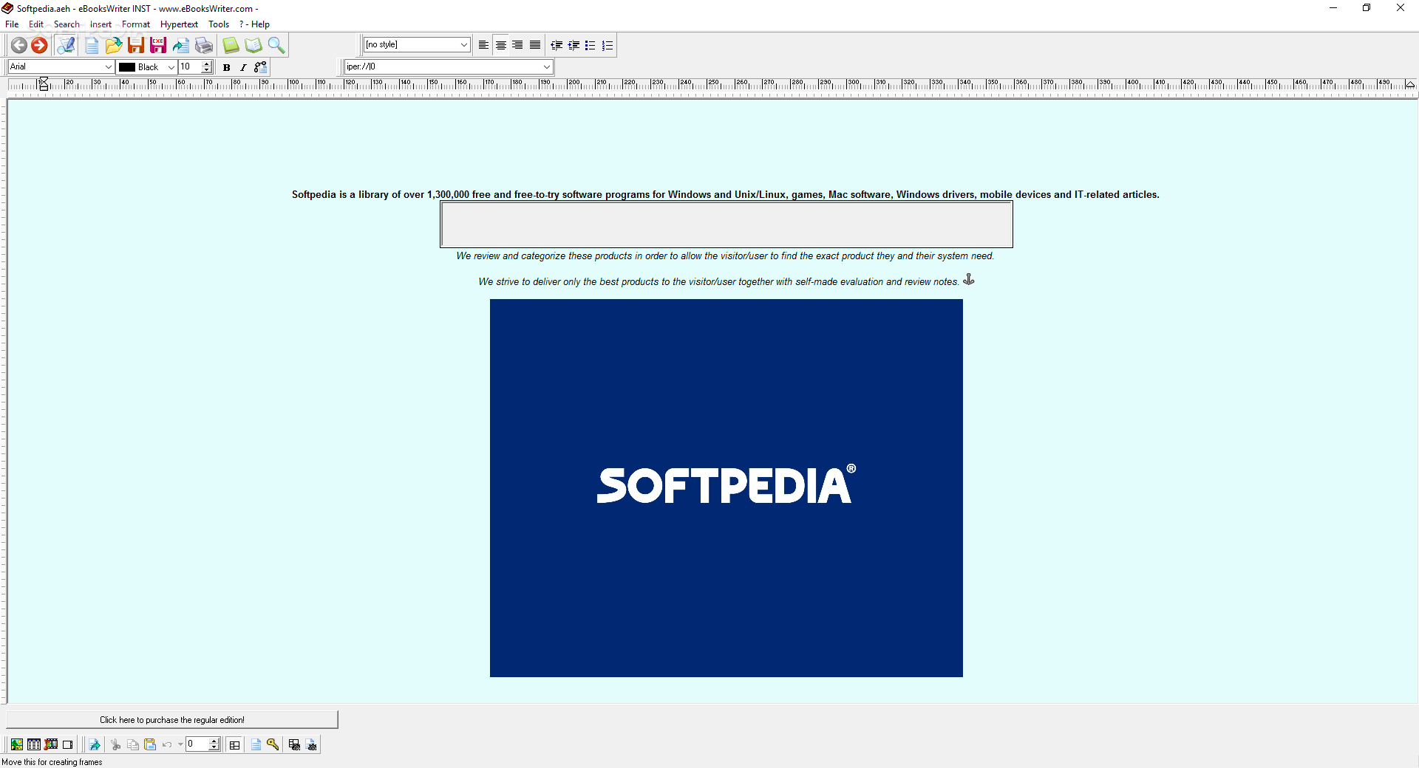Viewport: 1419px width, 768px height.
Task: Click the bottom numeric field showing 0
Action: pyautogui.click(x=197, y=744)
